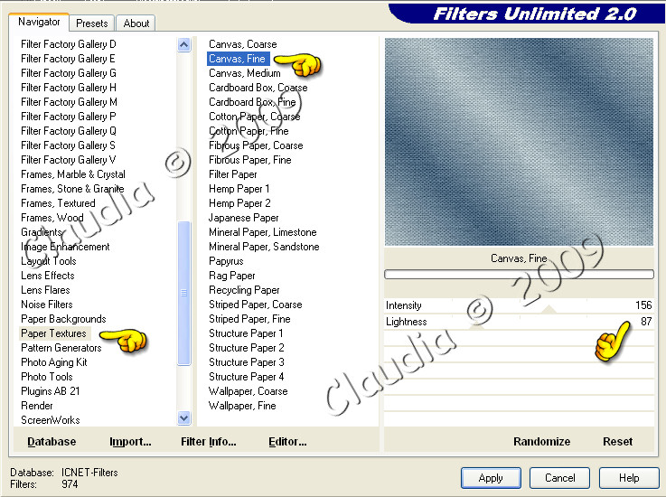Image resolution: width=666 pixels, height=497 pixels.
Task: Open Paper Backgrounds category
Action: (x=63, y=319)
